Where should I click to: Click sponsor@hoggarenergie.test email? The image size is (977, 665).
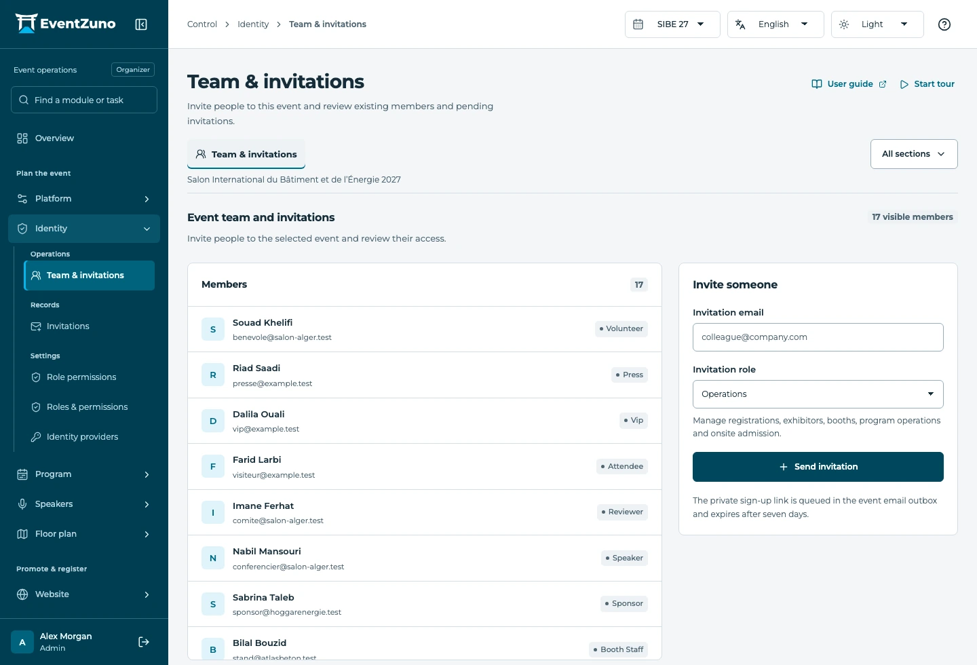(287, 613)
